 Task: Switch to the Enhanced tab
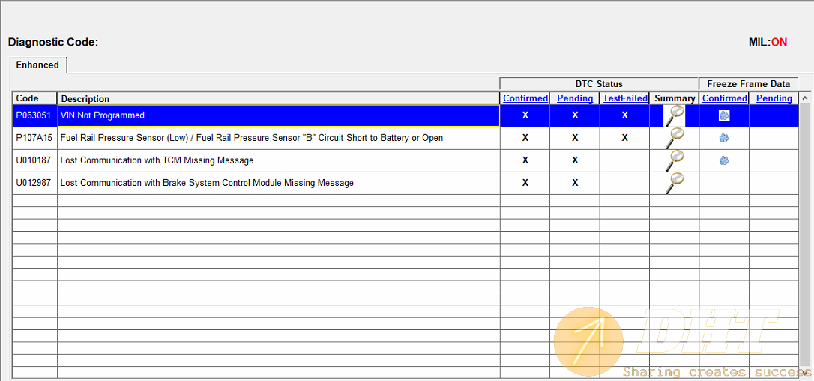click(x=37, y=65)
